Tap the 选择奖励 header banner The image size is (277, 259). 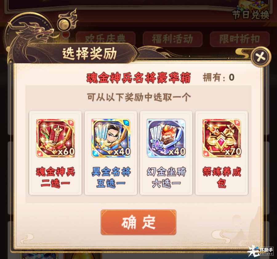pyautogui.click(x=90, y=53)
